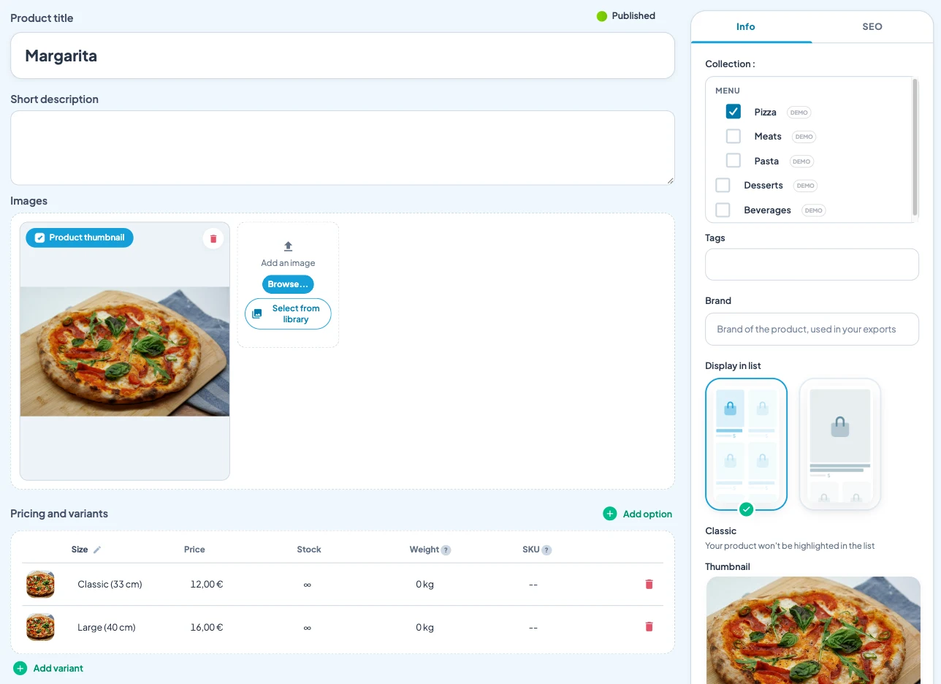This screenshot has width=941, height=684.
Task: Select the Classic grid display layout
Action: click(x=746, y=444)
